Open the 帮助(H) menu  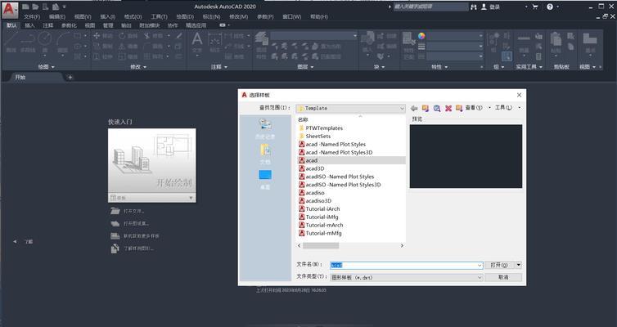pos(319,16)
